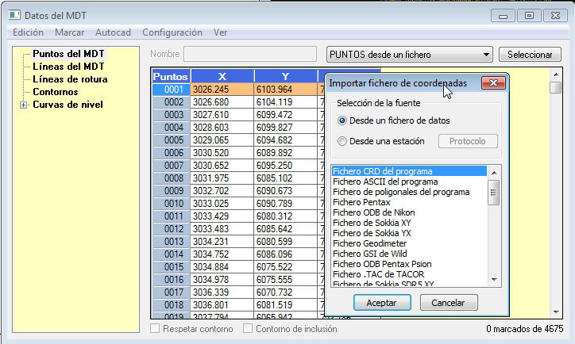Choose Fichero de Sokkia YX
This screenshot has width=575, height=344.
[x=409, y=233]
